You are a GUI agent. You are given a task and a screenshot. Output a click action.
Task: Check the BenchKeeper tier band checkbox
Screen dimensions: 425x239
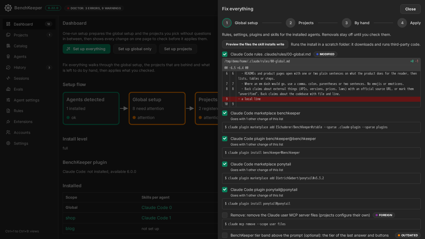225,235
